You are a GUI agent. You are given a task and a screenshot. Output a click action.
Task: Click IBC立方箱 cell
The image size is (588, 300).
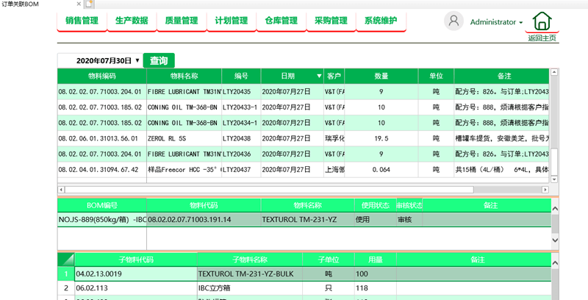(250, 288)
